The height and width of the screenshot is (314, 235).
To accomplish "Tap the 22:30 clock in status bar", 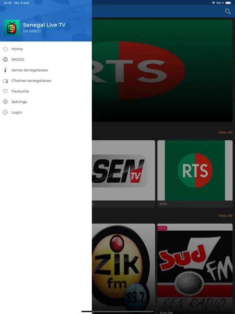I will (8, 3).
